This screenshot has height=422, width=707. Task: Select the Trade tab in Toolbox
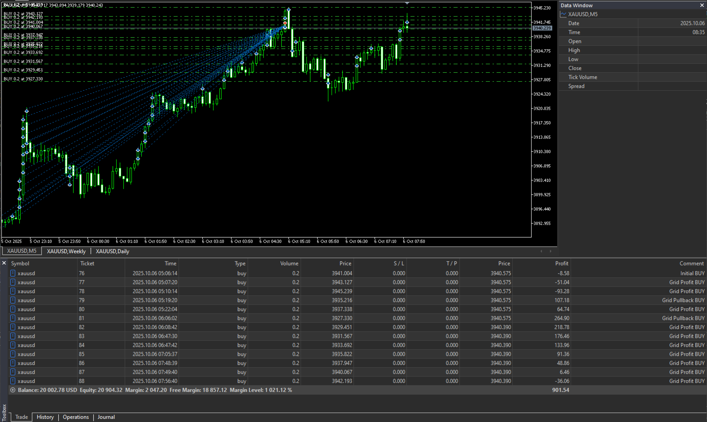22,417
